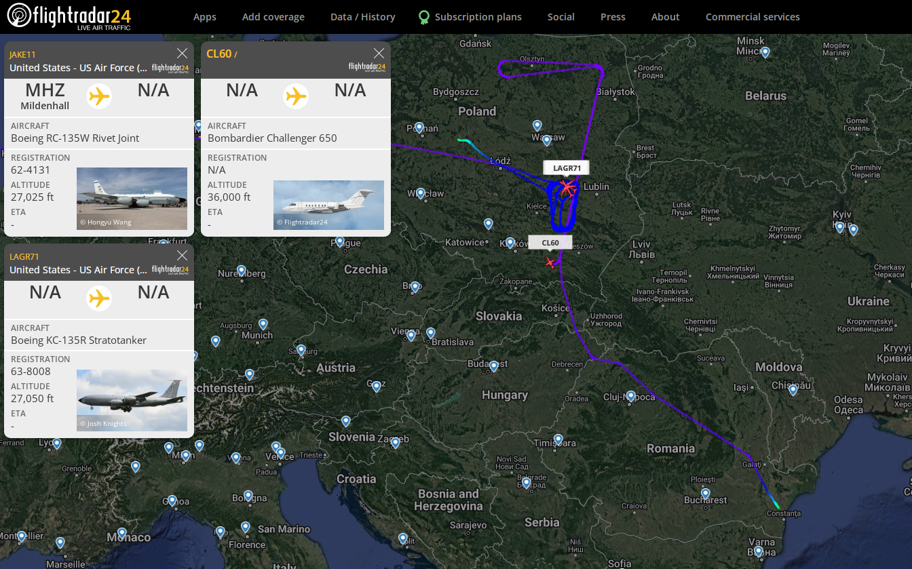Open the RC-135W Rivet Joint photo
912x569 pixels.
click(x=132, y=199)
